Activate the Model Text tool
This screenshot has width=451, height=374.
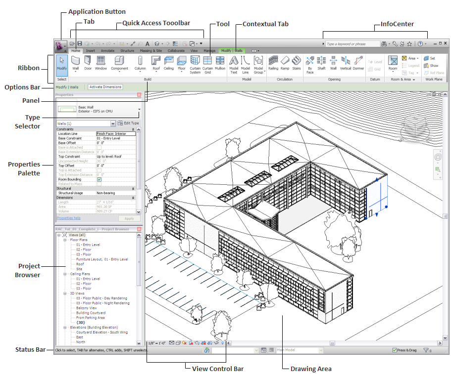click(234, 65)
